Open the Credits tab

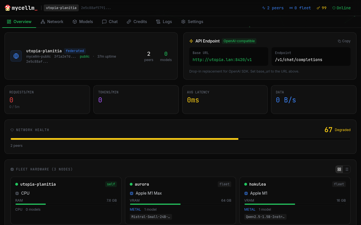point(137,21)
